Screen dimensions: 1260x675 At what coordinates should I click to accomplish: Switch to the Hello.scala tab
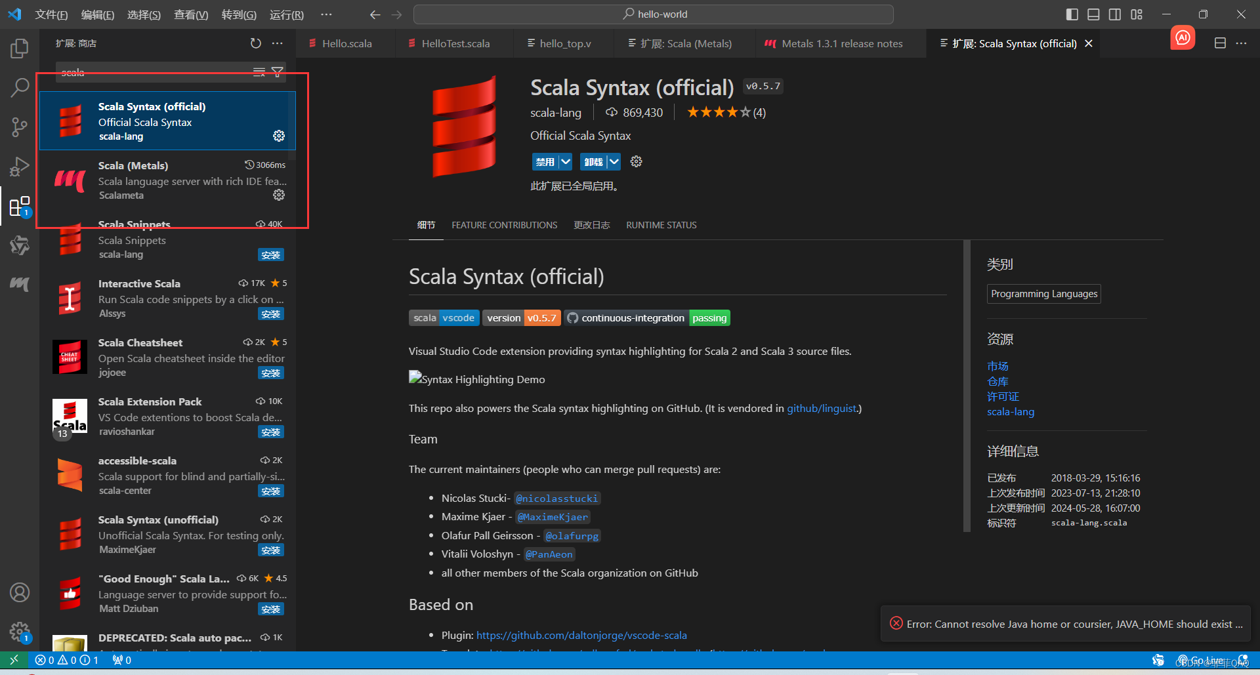(346, 43)
